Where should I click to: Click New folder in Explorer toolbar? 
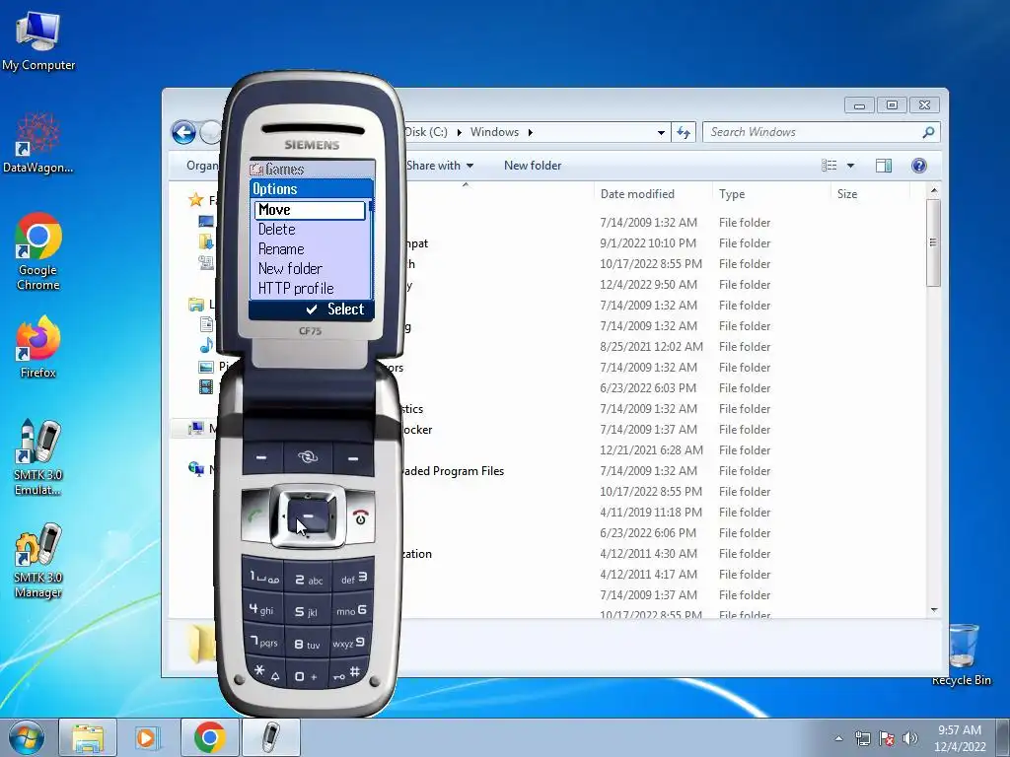(533, 166)
